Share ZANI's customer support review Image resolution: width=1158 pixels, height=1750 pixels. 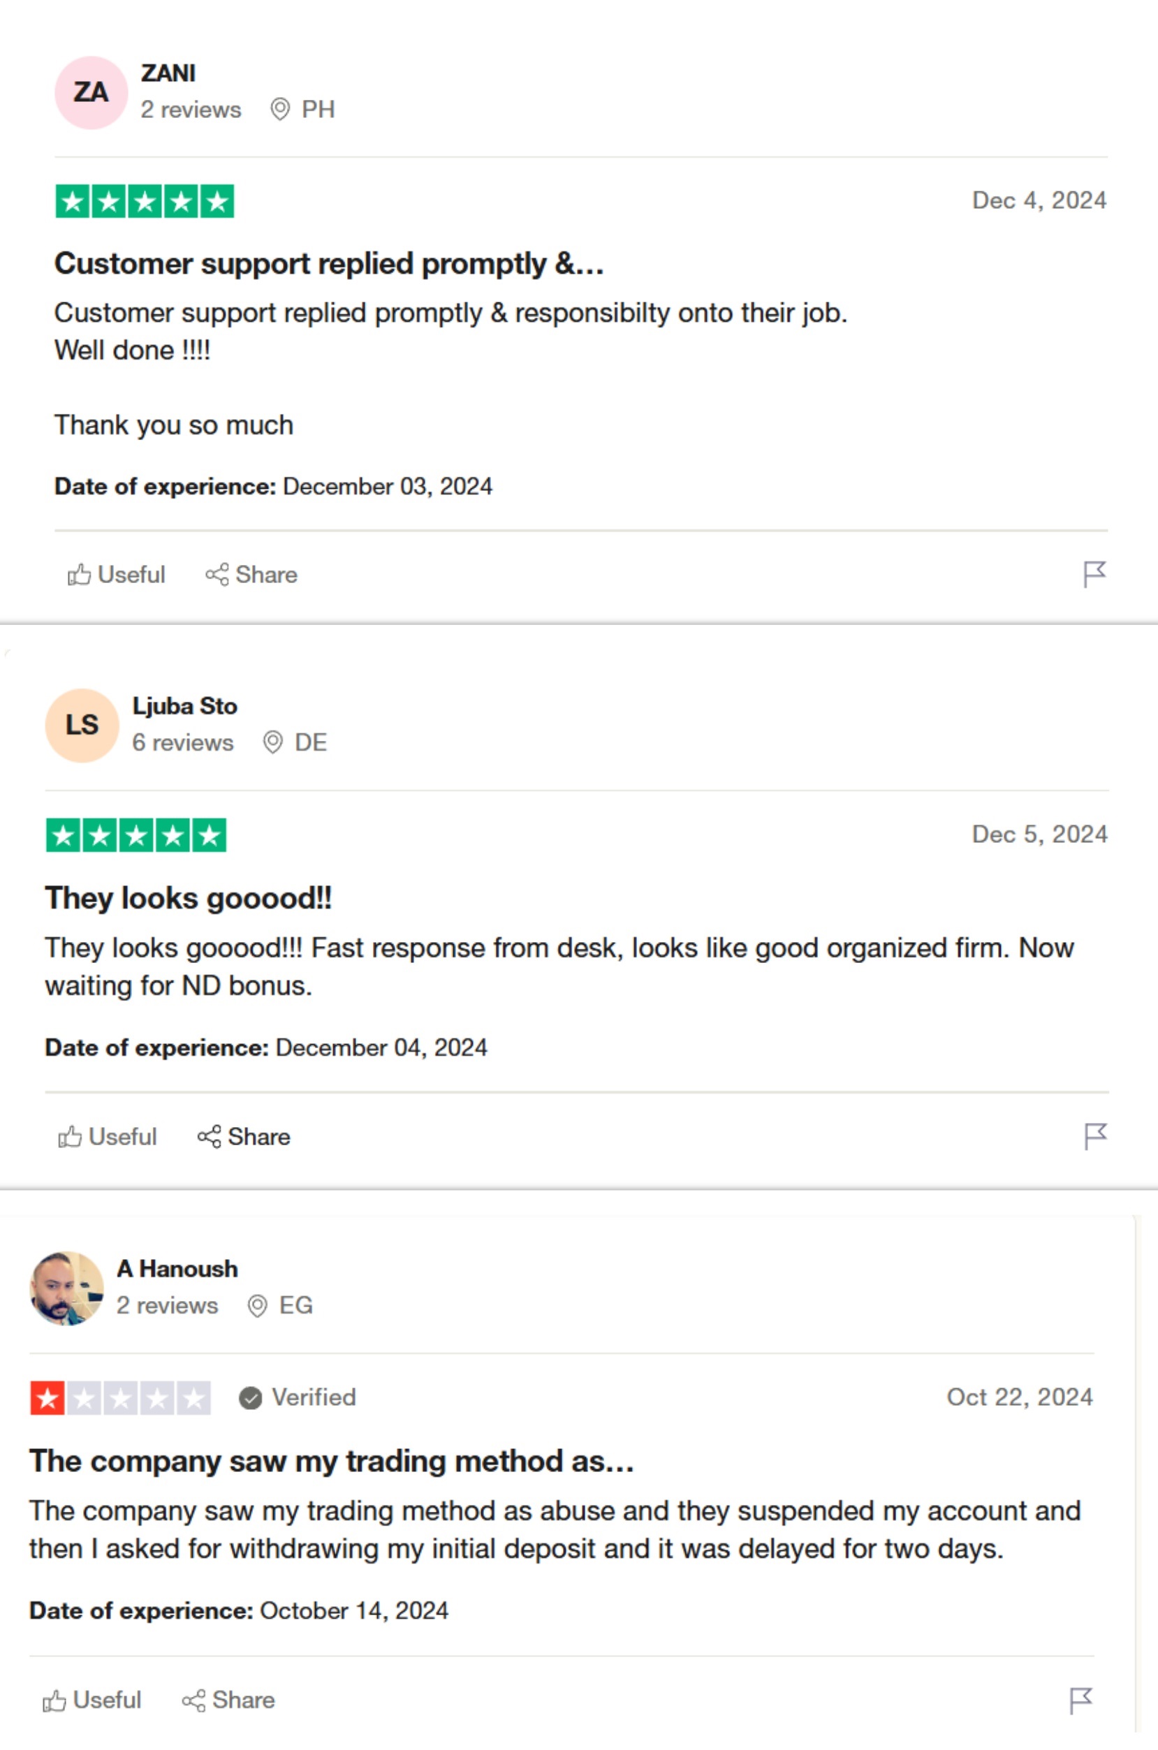coord(251,575)
